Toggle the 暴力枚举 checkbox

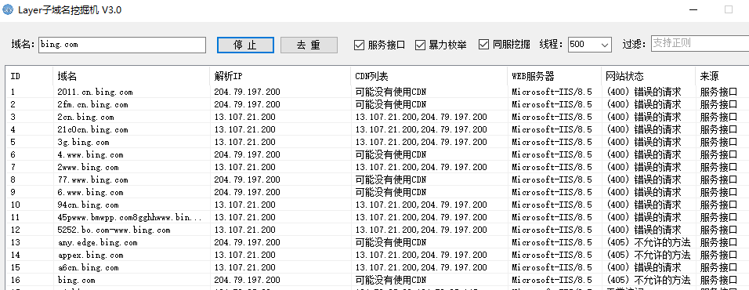click(x=421, y=45)
